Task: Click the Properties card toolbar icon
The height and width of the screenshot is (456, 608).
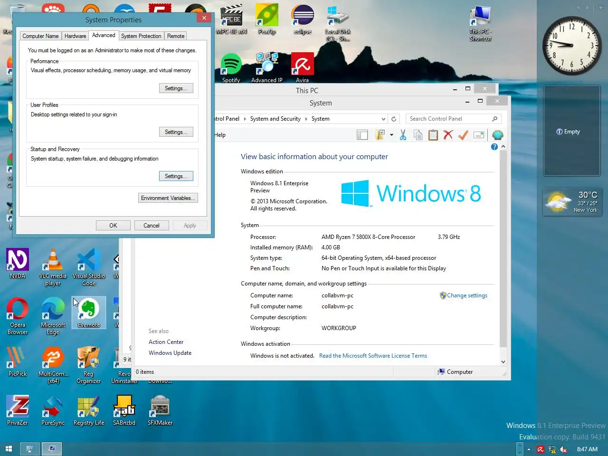Action: (x=479, y=135)
